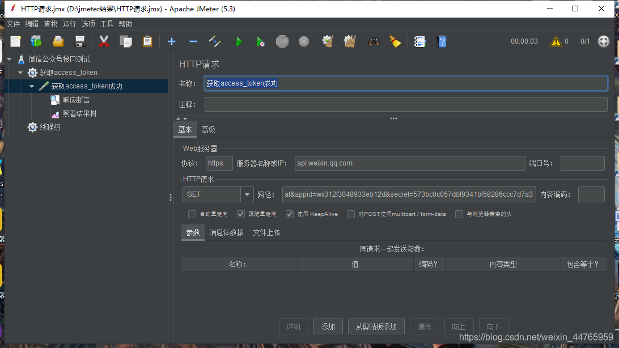Image resolution: width=619 pixels, height=348 pixels.
Task: Open the 文件 menu
Action: point(13,24)
